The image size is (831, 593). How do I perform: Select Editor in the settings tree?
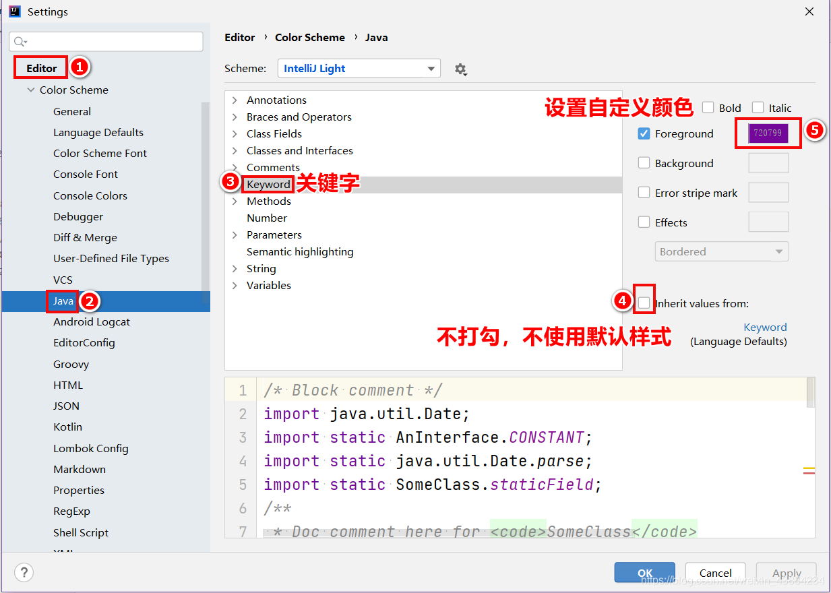[42, 68]
